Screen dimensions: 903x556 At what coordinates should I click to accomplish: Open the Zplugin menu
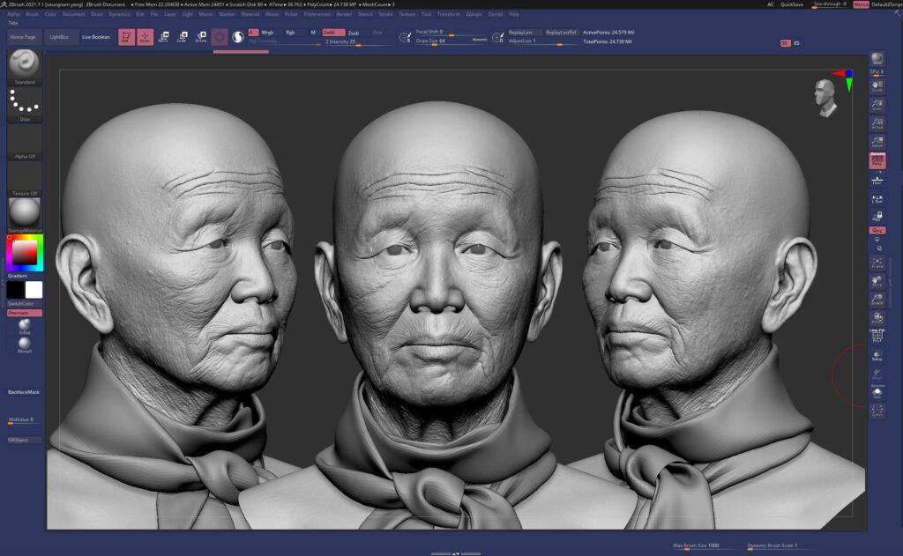[474, 14]
